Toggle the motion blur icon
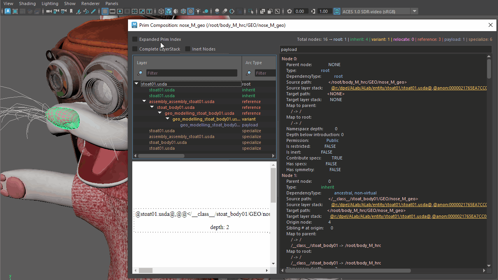This screenshot has height=280, width=498. click(x=224, y=11)
